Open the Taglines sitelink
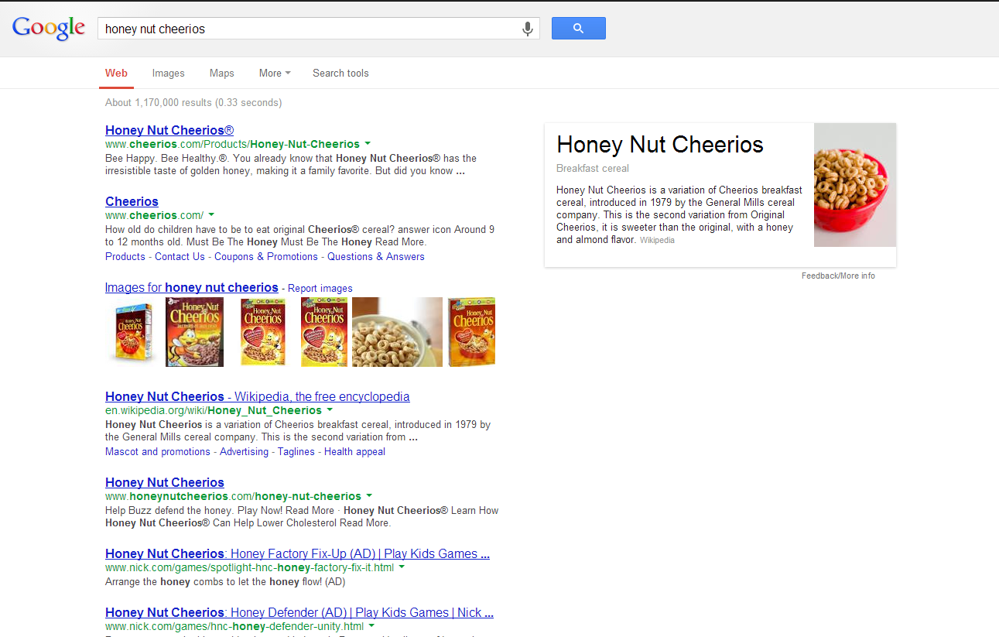The width and height of the screenshot is (999, 637). [296, 452]
